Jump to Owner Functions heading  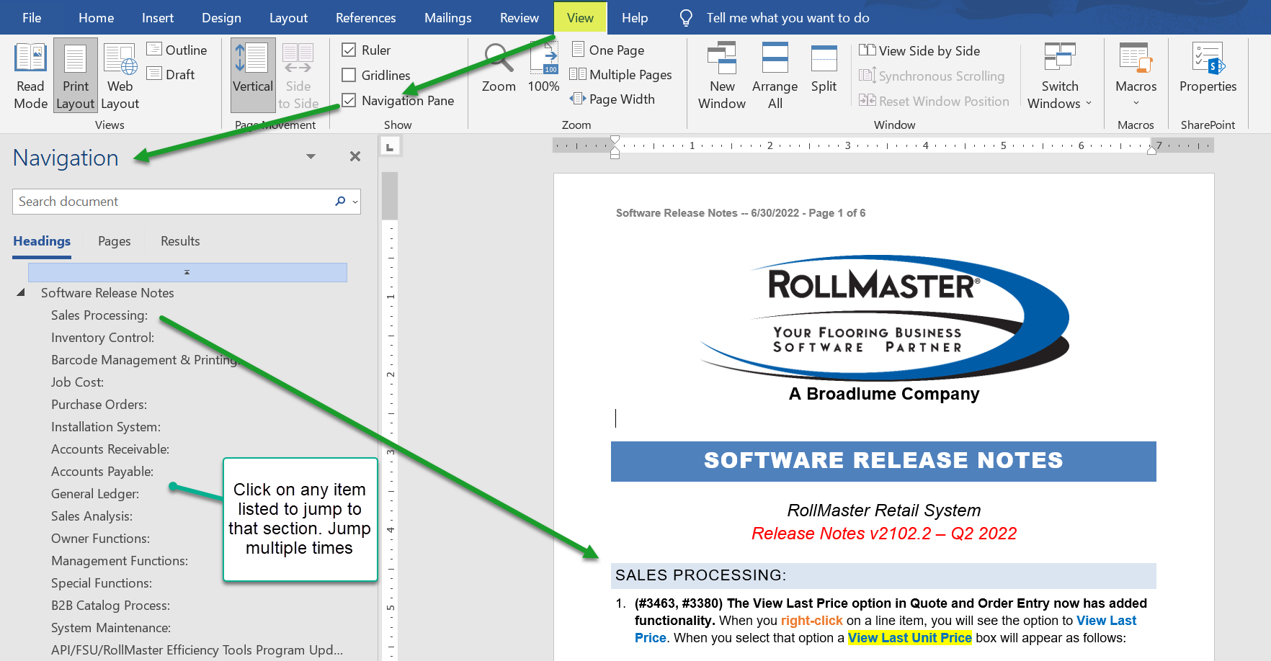pyautogui.click(x=100, y=538)
